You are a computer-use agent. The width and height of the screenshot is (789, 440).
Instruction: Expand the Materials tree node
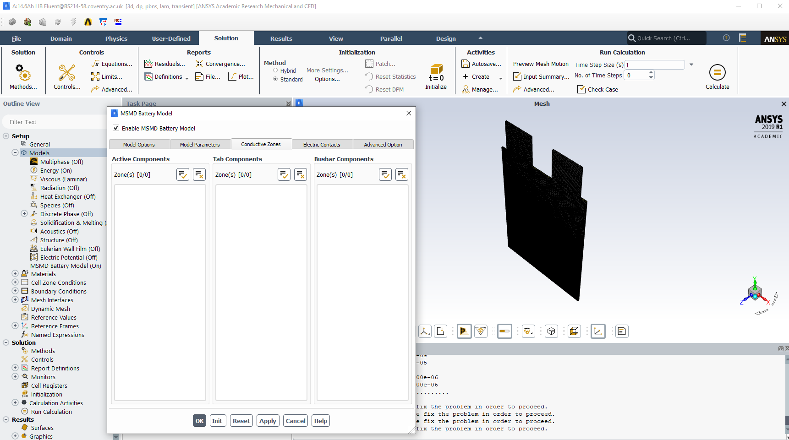15,274
